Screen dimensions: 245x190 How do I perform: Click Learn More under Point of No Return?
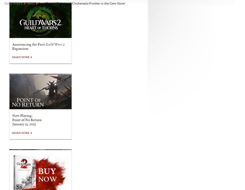[x=21, y=133]
